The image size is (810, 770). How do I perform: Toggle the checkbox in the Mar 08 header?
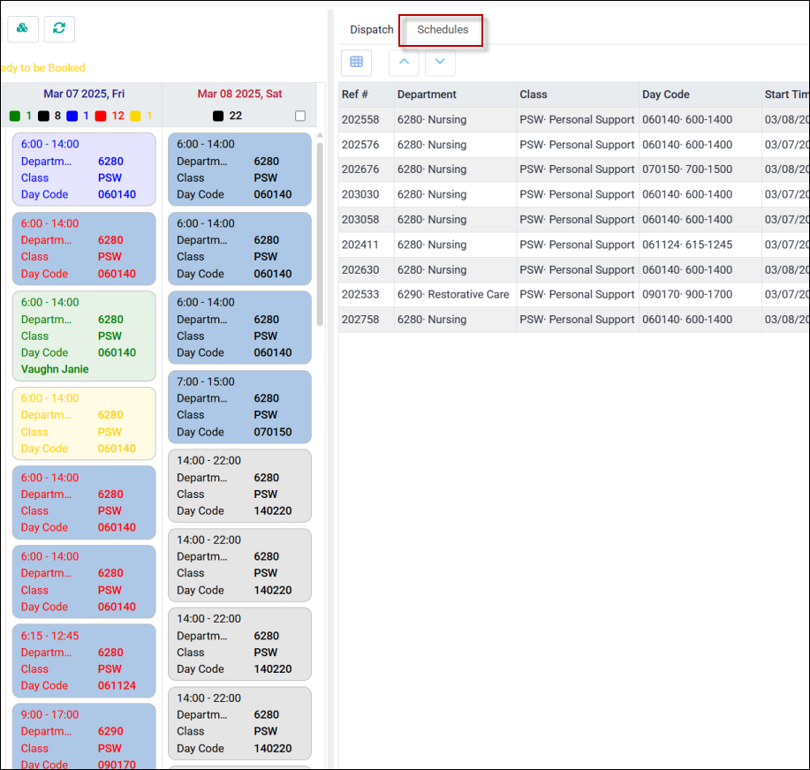coord(300,117)
